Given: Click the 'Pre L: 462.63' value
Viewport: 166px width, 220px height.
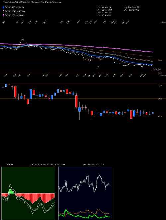Looking at the screenshot, I should click(104, 13).
